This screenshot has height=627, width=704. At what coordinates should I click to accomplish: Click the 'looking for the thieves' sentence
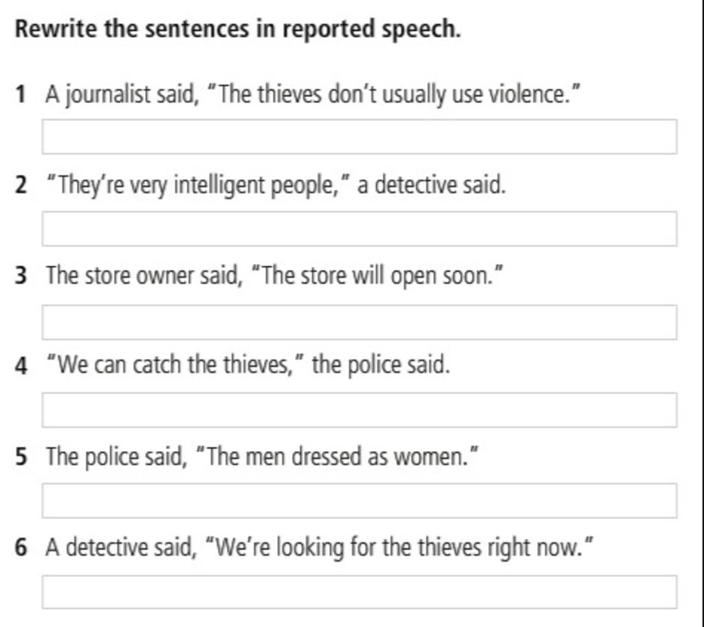coord(319,547)
